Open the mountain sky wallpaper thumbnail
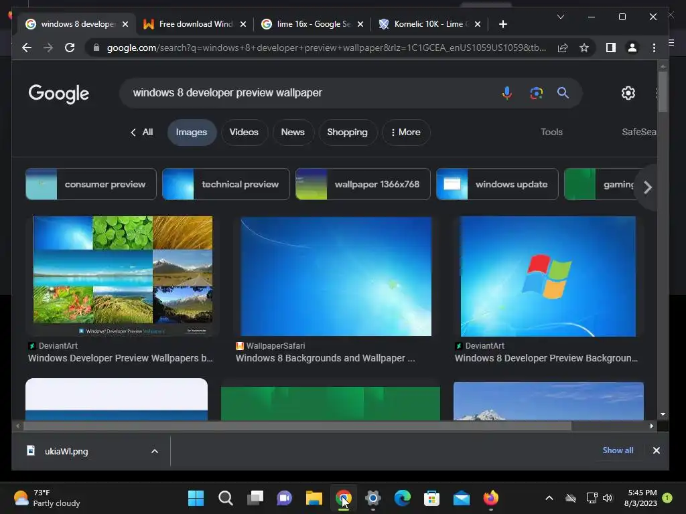 (x=549, y=402)
